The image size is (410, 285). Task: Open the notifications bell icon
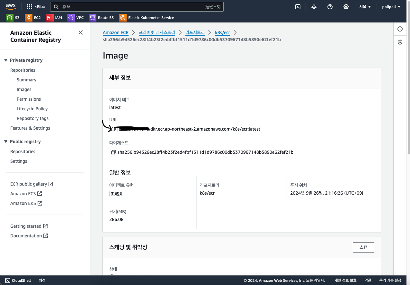[x=314, y=7]
